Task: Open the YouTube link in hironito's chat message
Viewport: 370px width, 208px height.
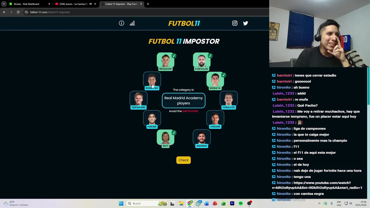Action: (317, 185)
